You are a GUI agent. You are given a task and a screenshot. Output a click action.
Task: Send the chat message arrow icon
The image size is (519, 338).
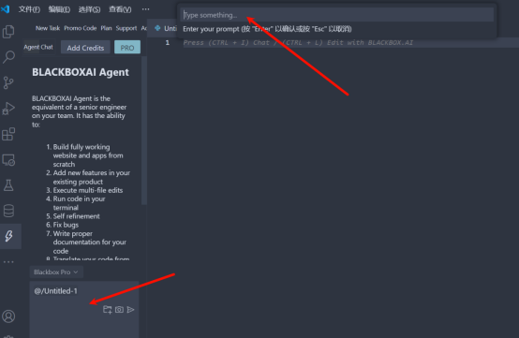point(131,310)
